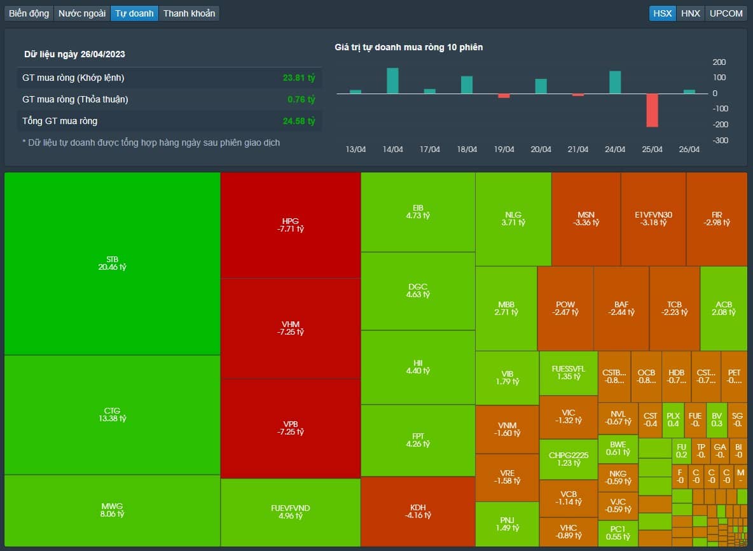Select the PC1 0.55 tỷ tile
The height and width of the screenshot is (551, 753).
click(618, 533)
